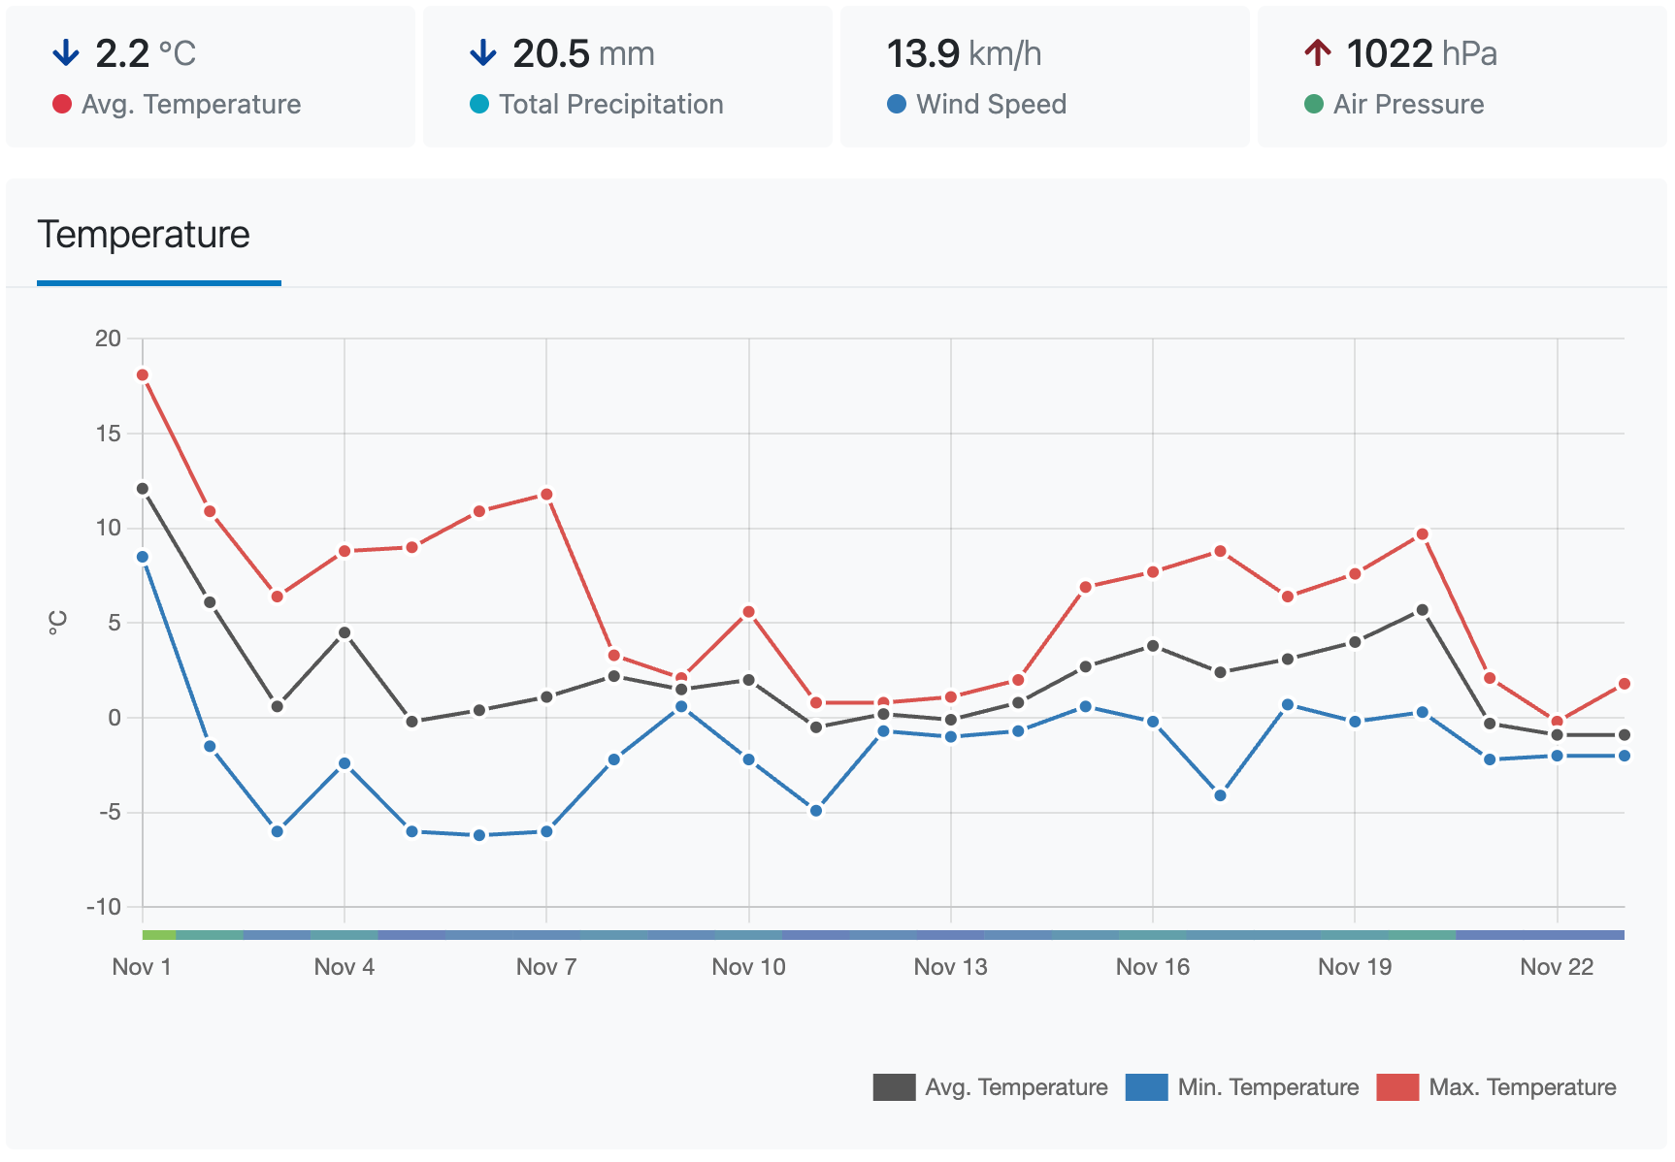Toggle Max. Temperature series in chart legend

point(1496,1087)
